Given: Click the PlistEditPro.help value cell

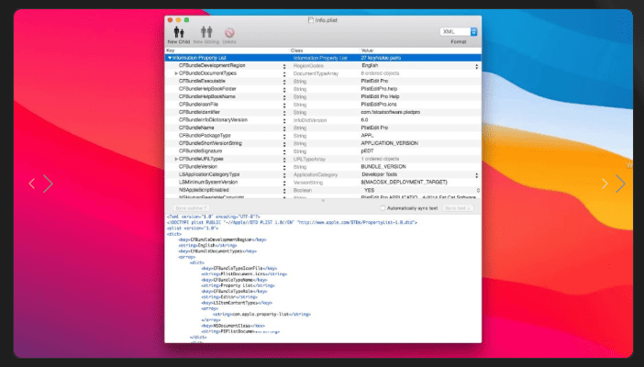Looking at the screenshot, I should 379,89.
